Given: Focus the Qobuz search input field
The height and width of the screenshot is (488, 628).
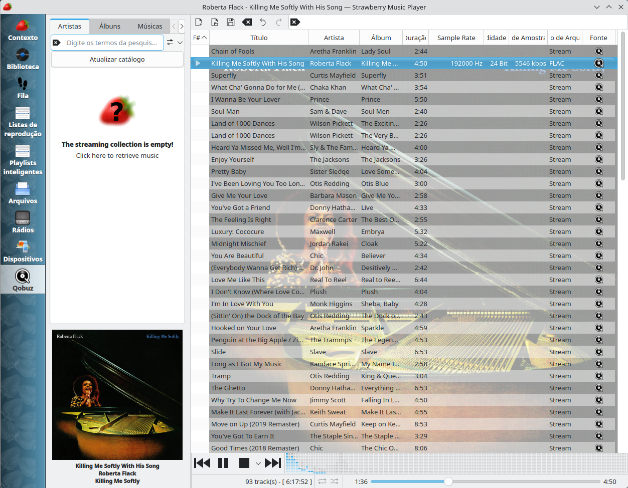Looking at the screenshot, I should point(113,43).
